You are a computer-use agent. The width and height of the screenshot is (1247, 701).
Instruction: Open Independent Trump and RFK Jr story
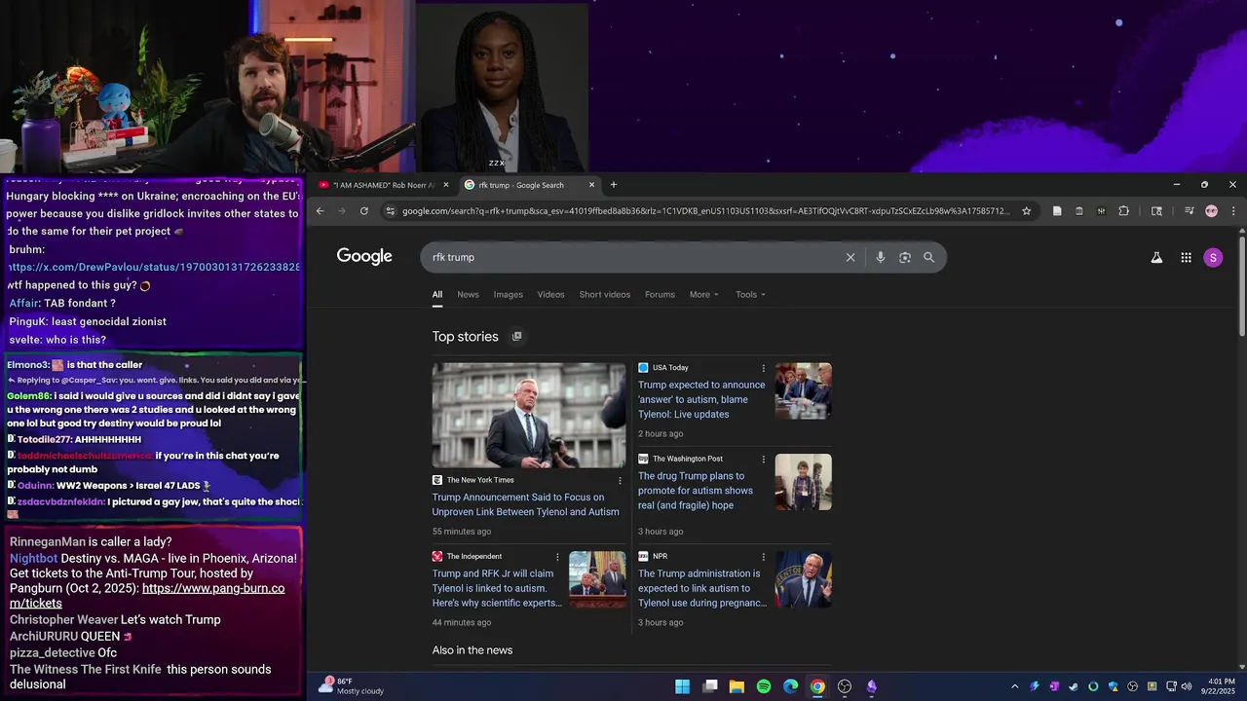click(497, 588)
